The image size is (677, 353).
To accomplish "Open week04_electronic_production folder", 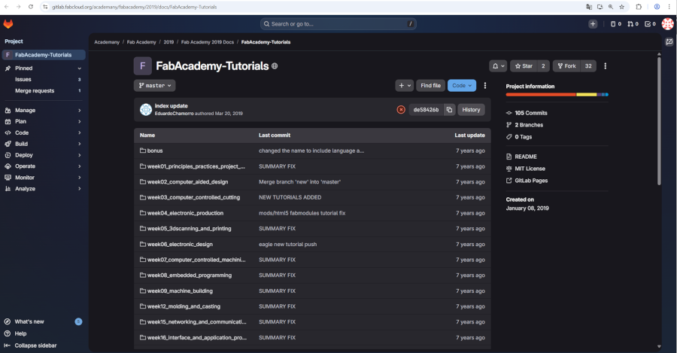I will pyautogui.click(x=185, y=213).
